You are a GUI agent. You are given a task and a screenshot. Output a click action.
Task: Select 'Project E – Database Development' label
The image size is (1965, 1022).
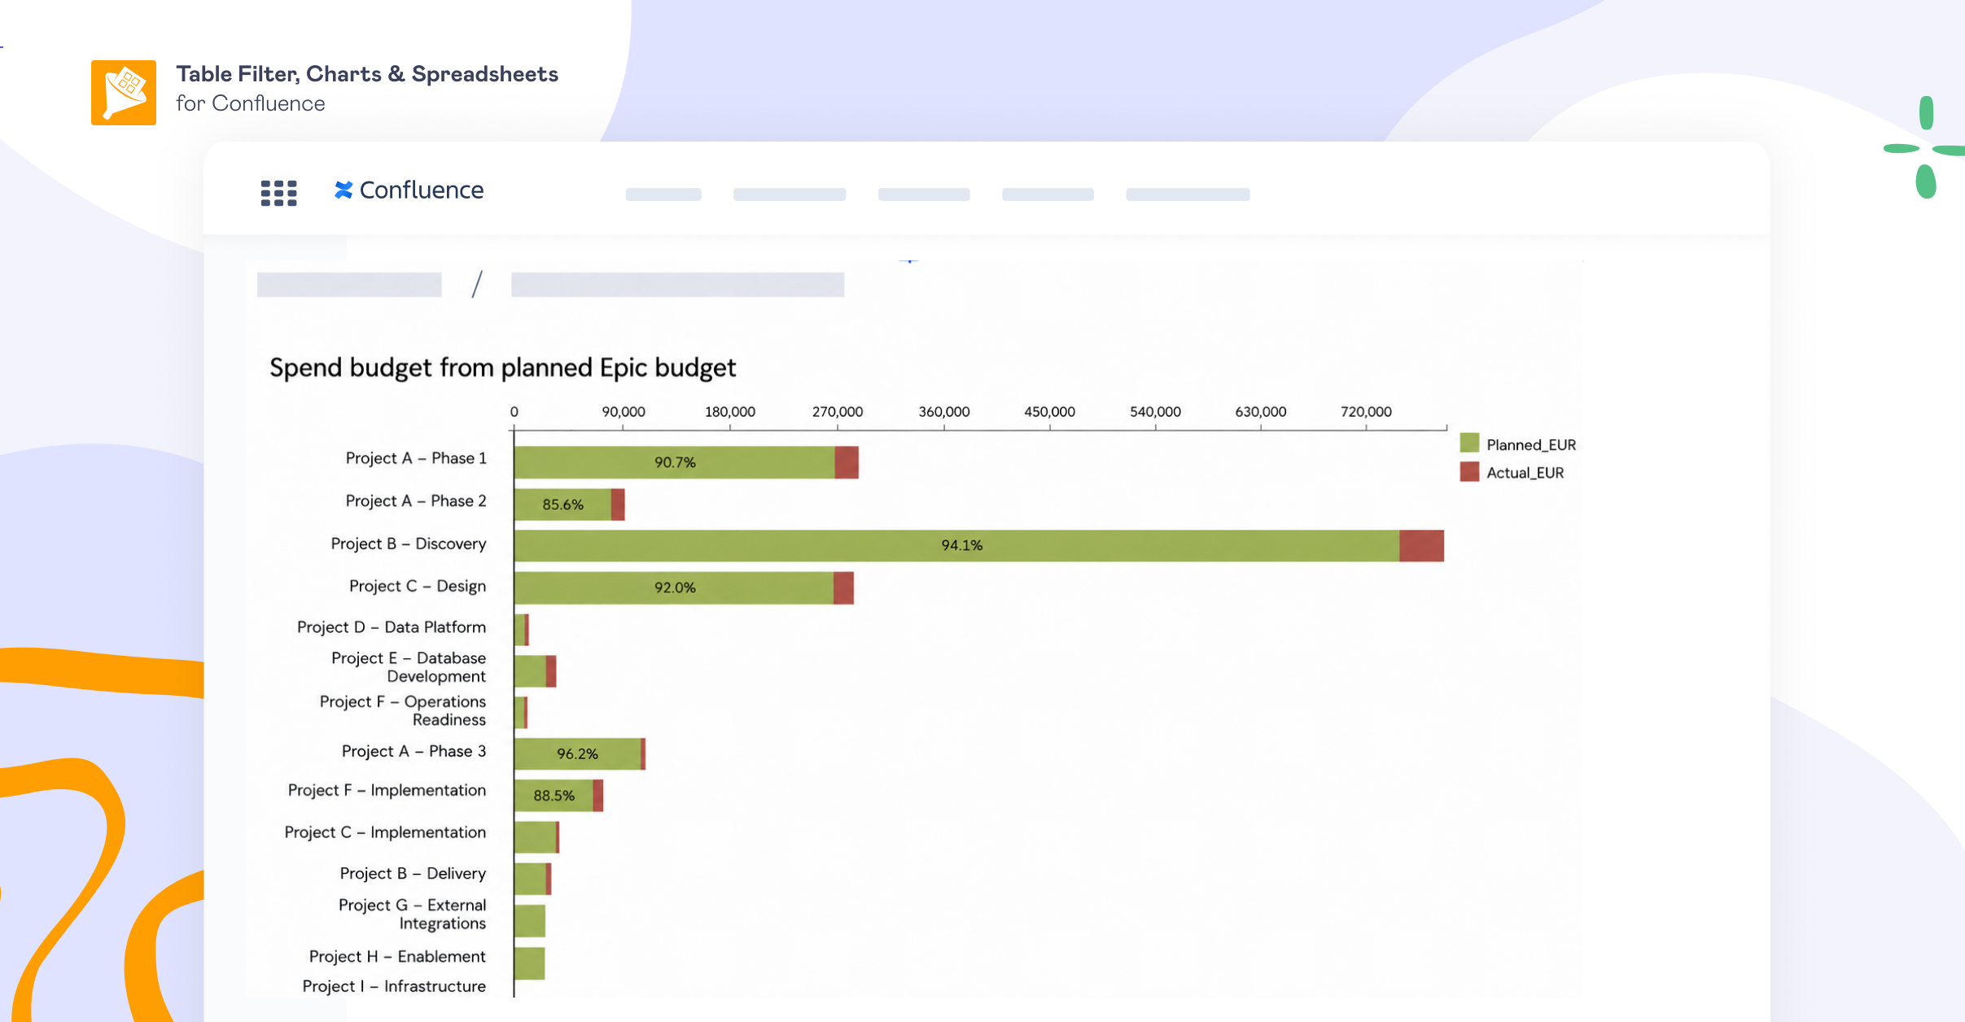pos(409,667)
